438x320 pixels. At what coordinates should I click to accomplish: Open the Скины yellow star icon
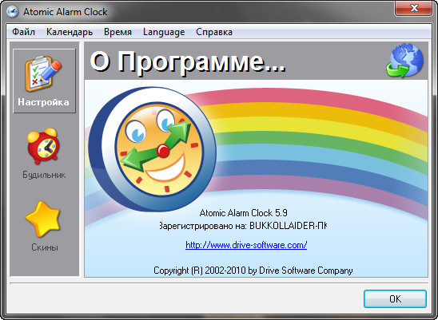(x=43, y=219)
